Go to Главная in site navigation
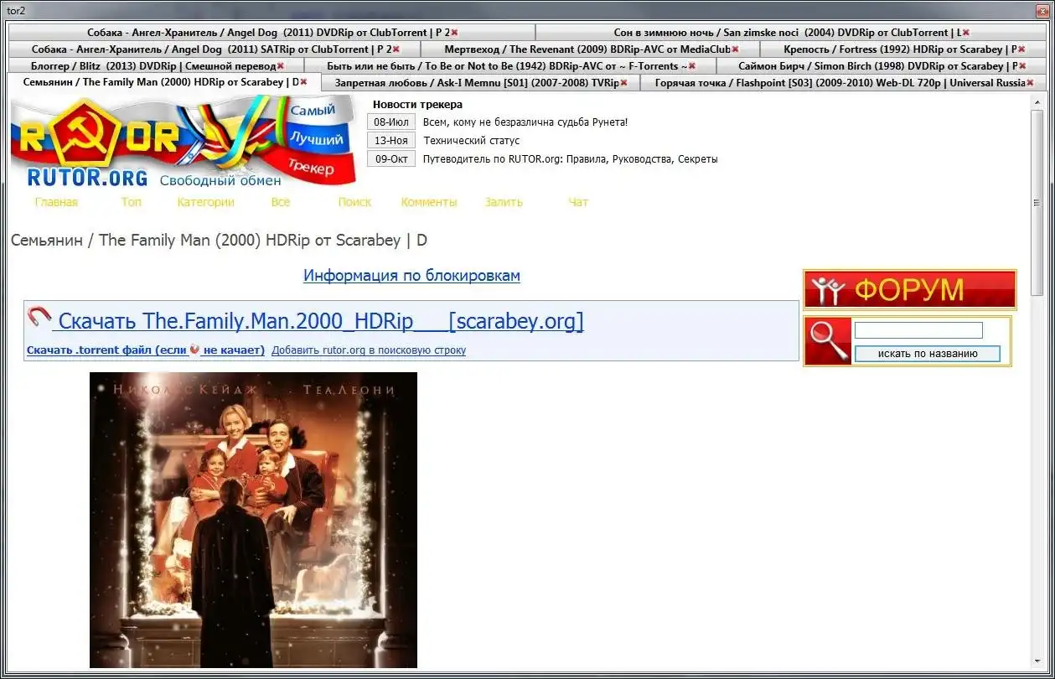 (x=56, y=202)
